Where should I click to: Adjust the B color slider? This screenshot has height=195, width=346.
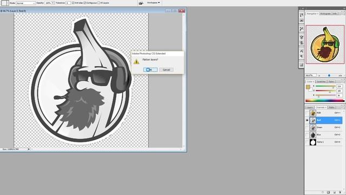(325, 95)
